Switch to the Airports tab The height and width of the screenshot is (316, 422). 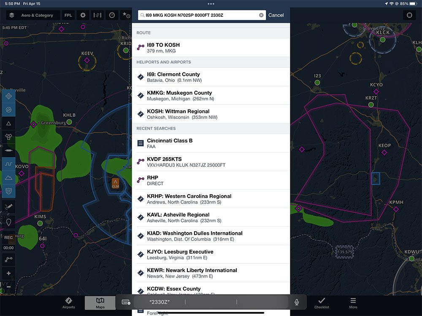coord(68,302)
